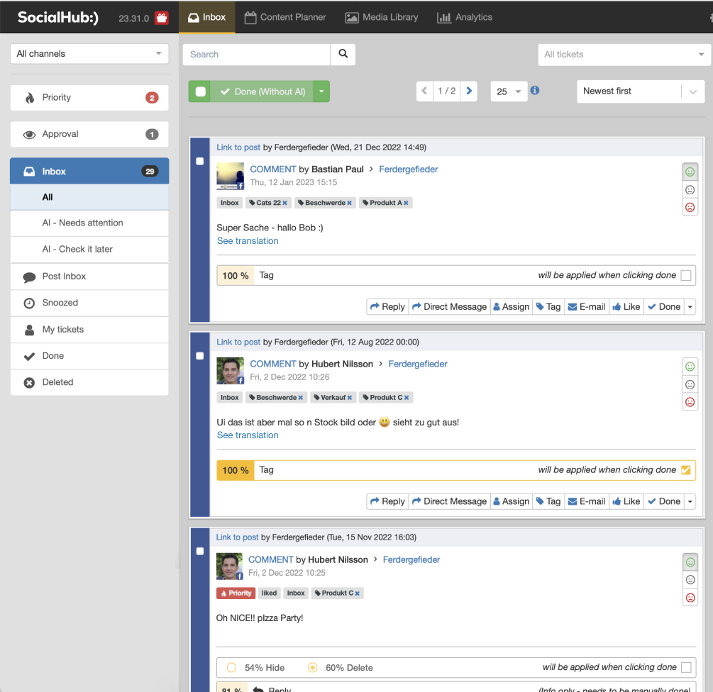Set negative sentiment on Bastian Paul comment
The width and height of the screenshot is (713, 692).
click(x=690, y=207)
